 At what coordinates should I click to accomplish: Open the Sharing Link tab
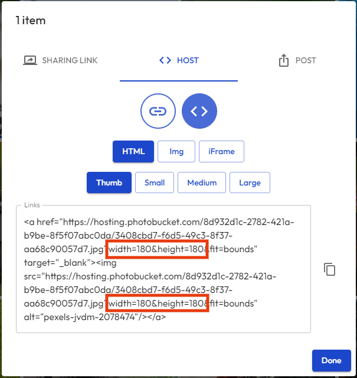69,60
